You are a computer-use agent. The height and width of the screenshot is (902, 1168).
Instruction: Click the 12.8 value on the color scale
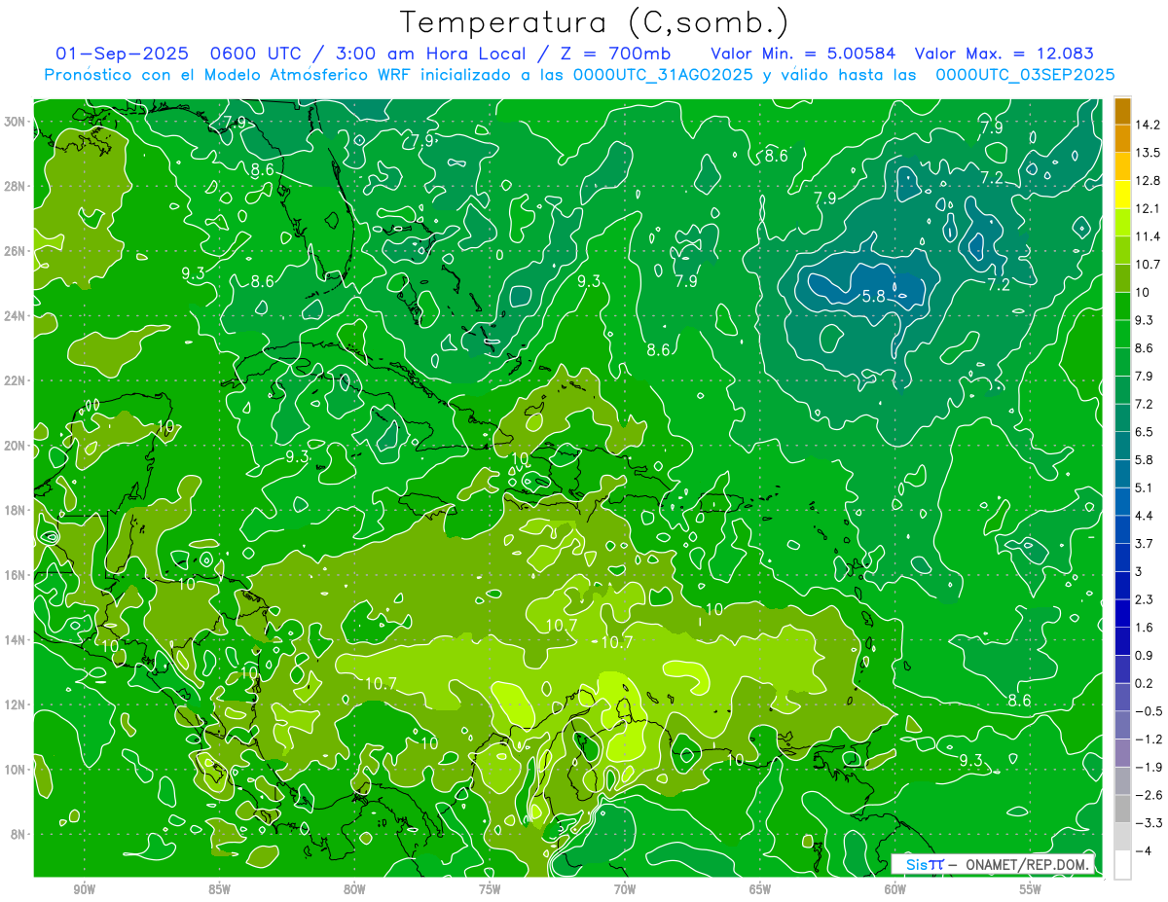[x=1147, y=180]
